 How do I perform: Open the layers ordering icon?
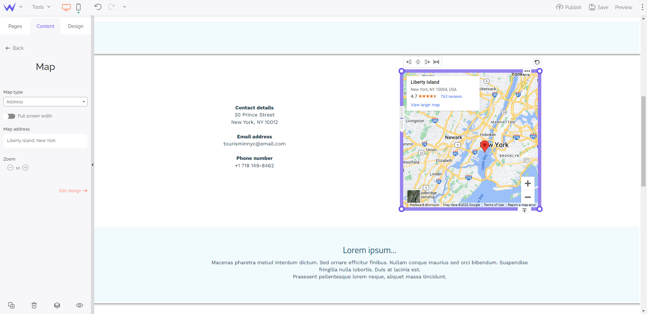[x=57, y=305]
